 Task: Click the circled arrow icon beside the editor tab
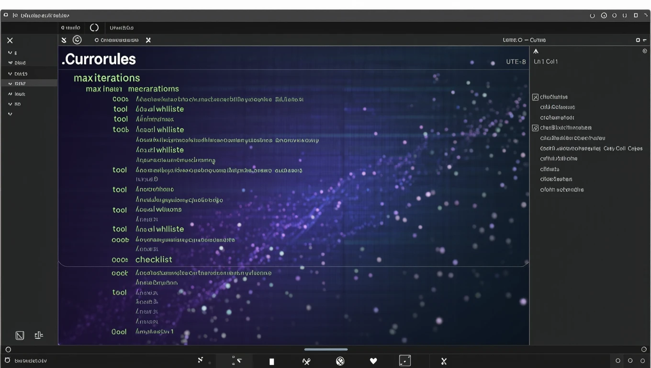click(x=77, y=40)
